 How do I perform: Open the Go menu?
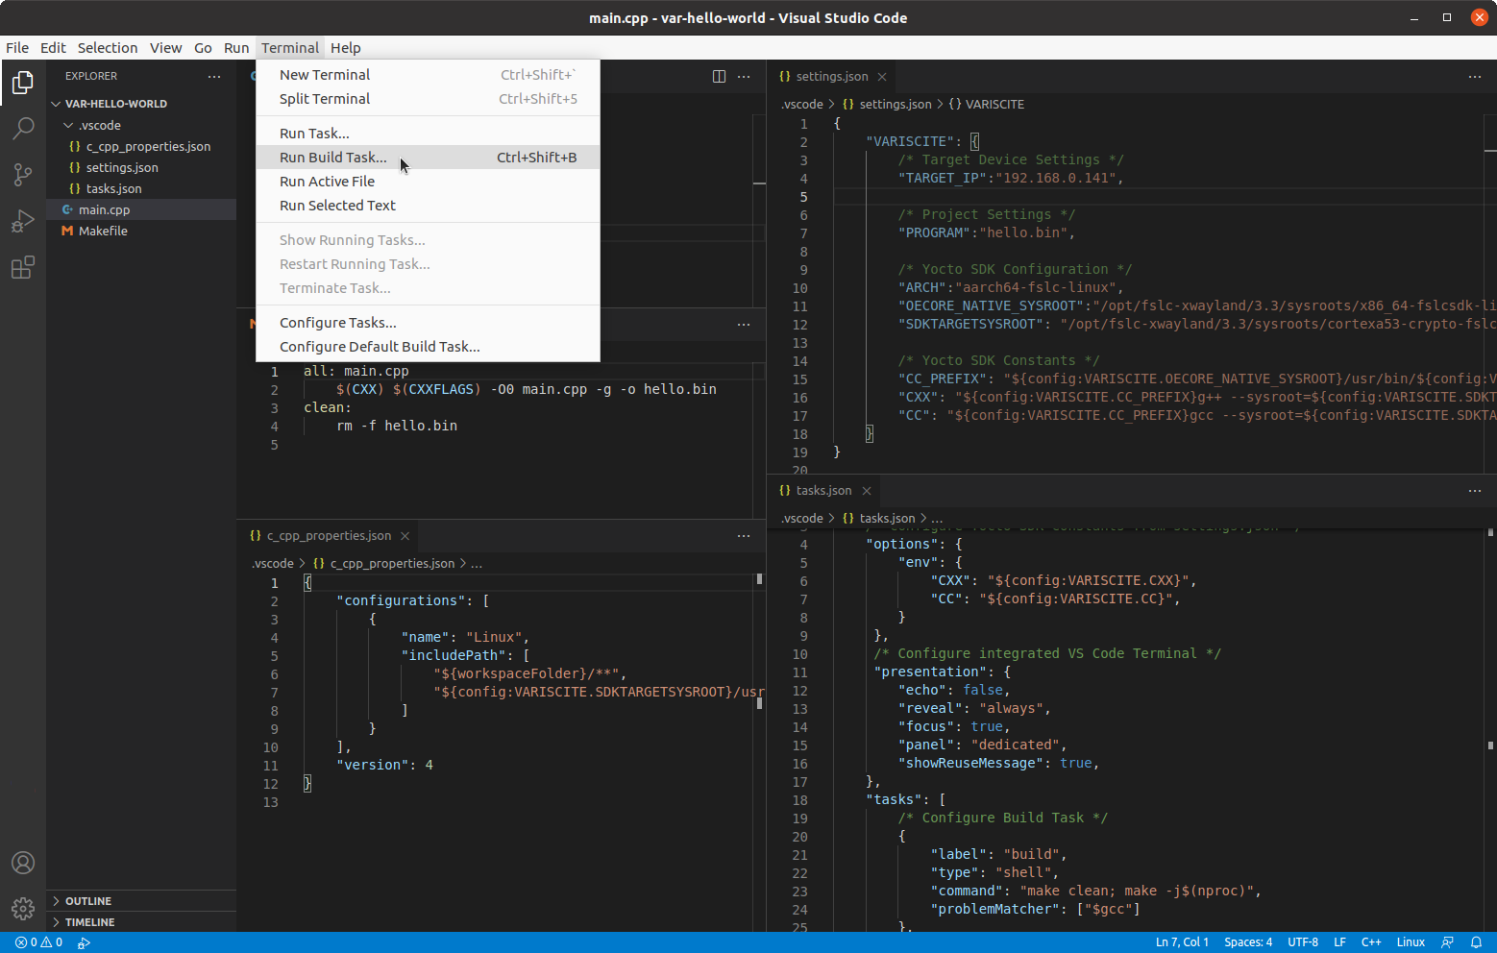[x=203, y=48]
